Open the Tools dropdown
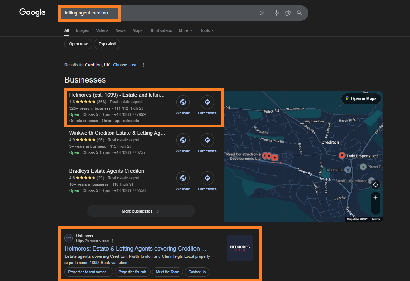Image resolution: width=410 pixels, height=281 pixels. (x=207, y=30)
